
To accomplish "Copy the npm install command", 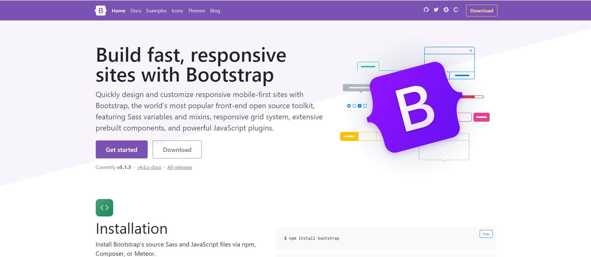I will click(486, 234).
